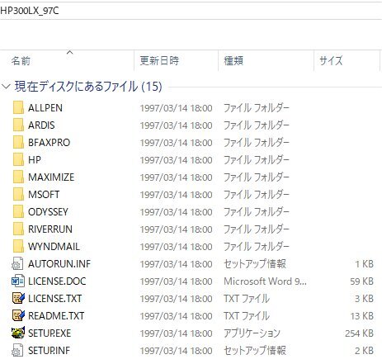Select the LICENSE.DOC Word document icon
The image size is (382, 364).
[18, 281]
